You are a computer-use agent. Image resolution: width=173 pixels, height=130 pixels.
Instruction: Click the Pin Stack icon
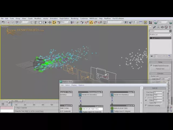point(151,56)
